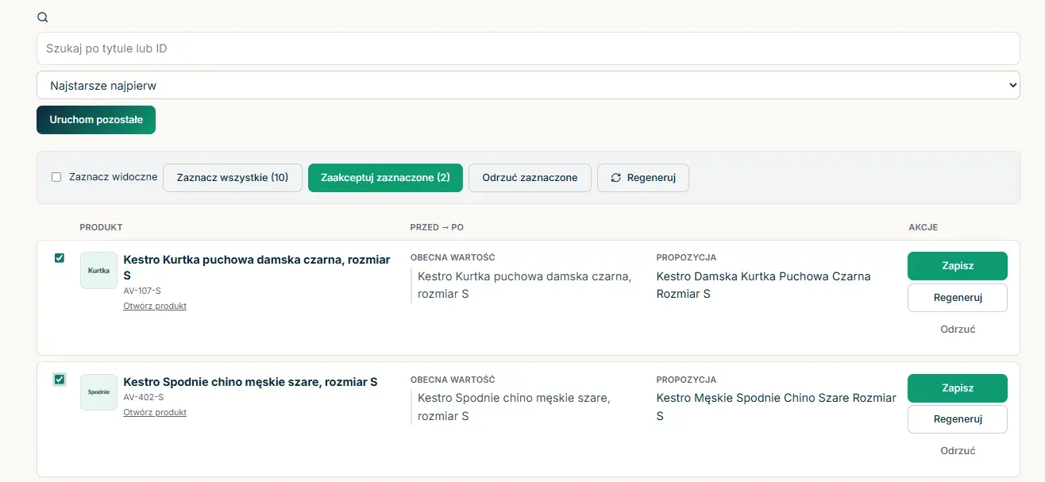Toggle the 'Zaznacz widoczne' checkbox
The width and height of the screenshot is (1045, 482).
tap(56, 177)
